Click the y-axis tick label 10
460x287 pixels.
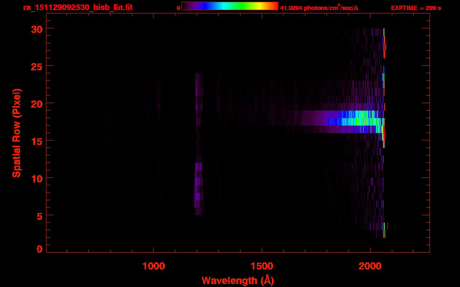pos(37,178)
